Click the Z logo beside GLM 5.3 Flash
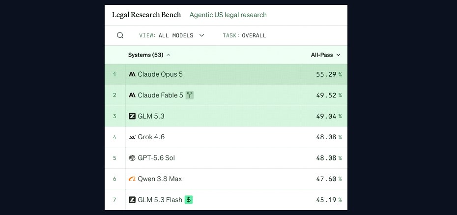This screenshot has width=457, height=215. pyautogui.click(x=132, y=200)
